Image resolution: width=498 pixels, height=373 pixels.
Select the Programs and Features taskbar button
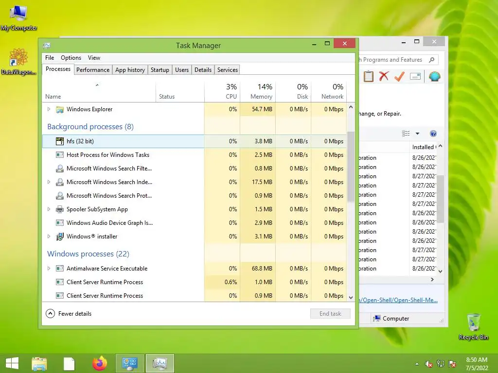click(x=130, y=363)
